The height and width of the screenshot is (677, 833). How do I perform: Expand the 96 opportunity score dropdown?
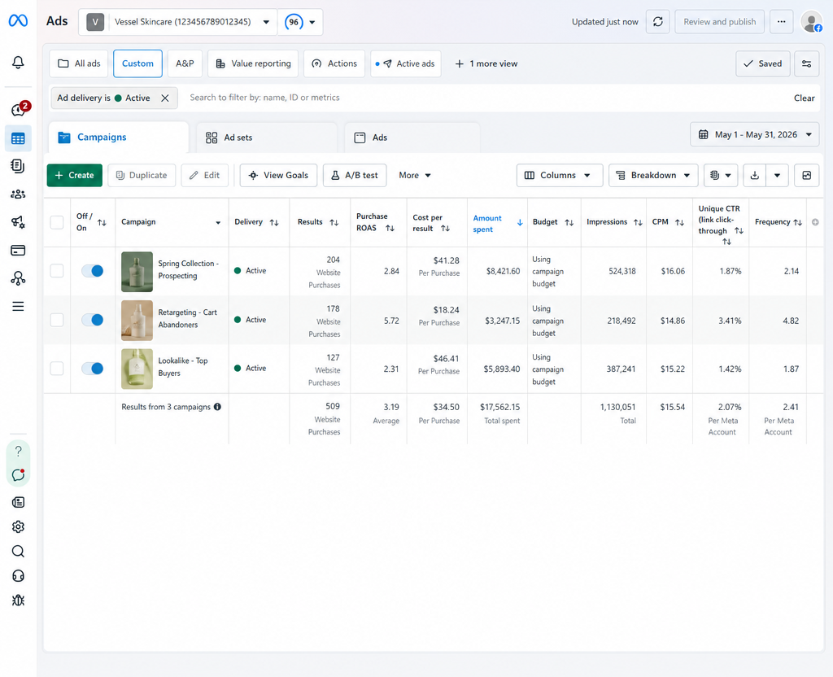coord(300,22)
